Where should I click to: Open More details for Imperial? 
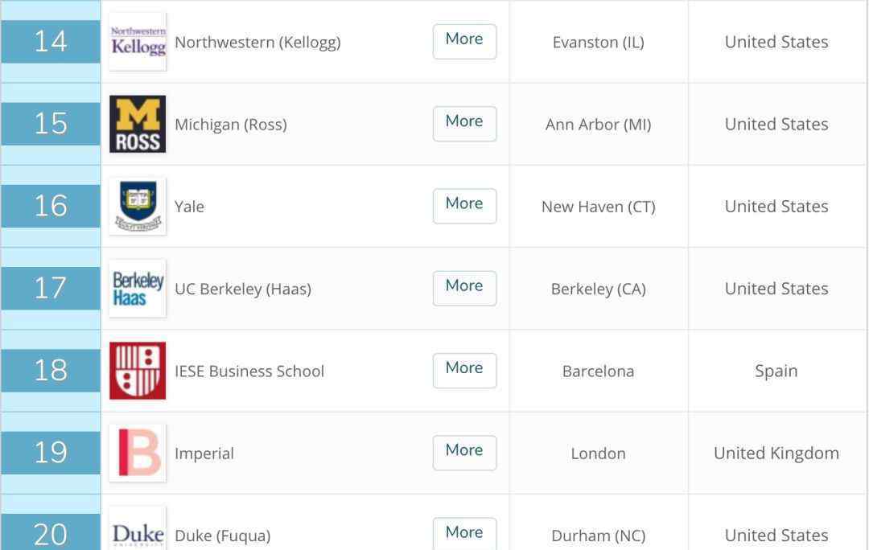(464, 453)
